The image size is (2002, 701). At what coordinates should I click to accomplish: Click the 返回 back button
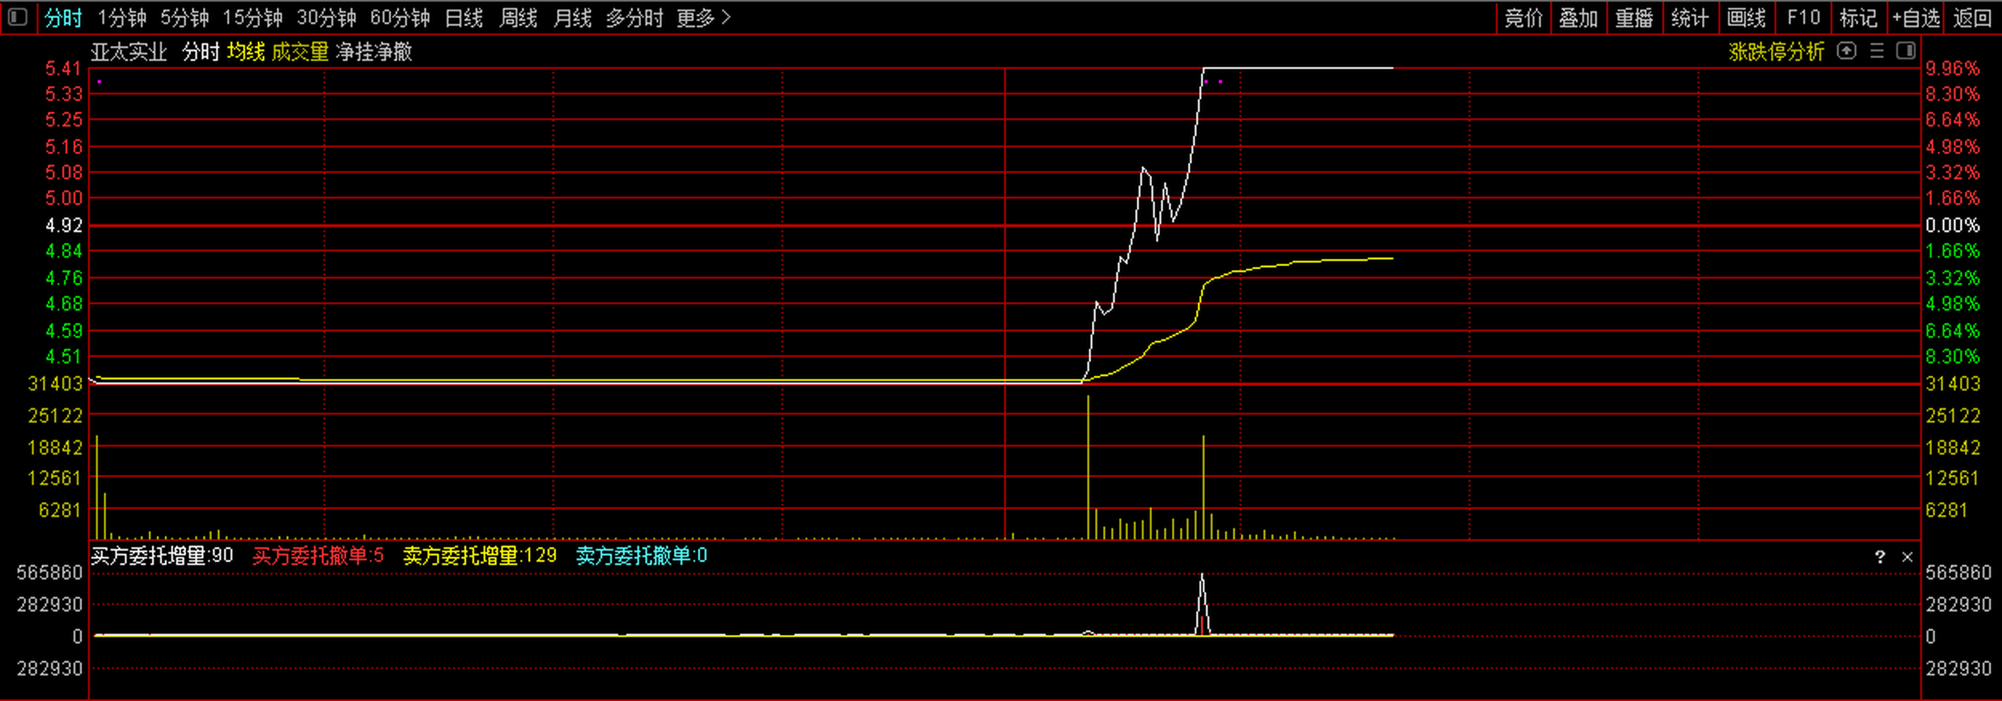click(1972, 18)
